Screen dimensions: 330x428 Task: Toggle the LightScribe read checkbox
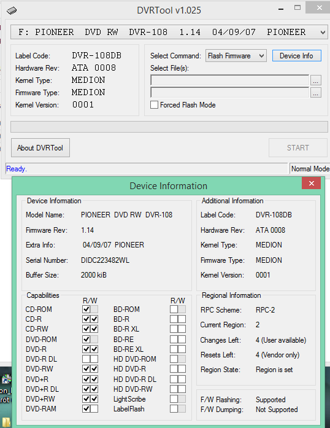click(x=174, y=399)
